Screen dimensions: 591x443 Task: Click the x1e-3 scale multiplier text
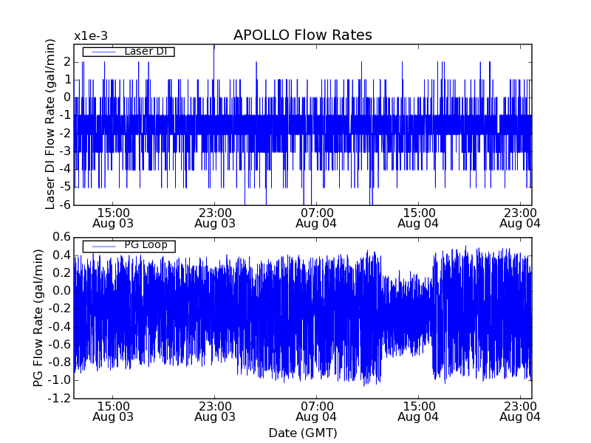point(89,36)
